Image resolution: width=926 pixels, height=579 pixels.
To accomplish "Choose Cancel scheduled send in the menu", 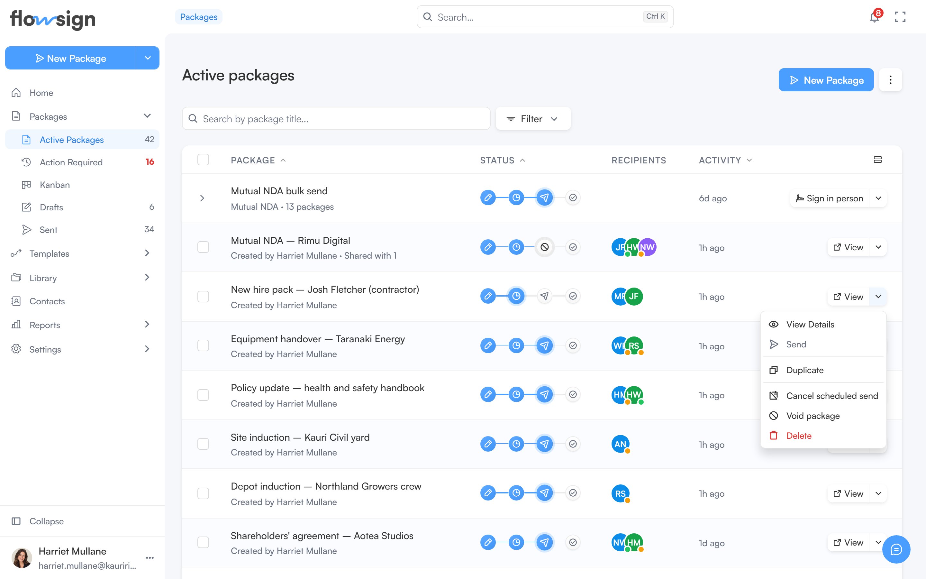I will pyautogui.click(x=823, y=396).
